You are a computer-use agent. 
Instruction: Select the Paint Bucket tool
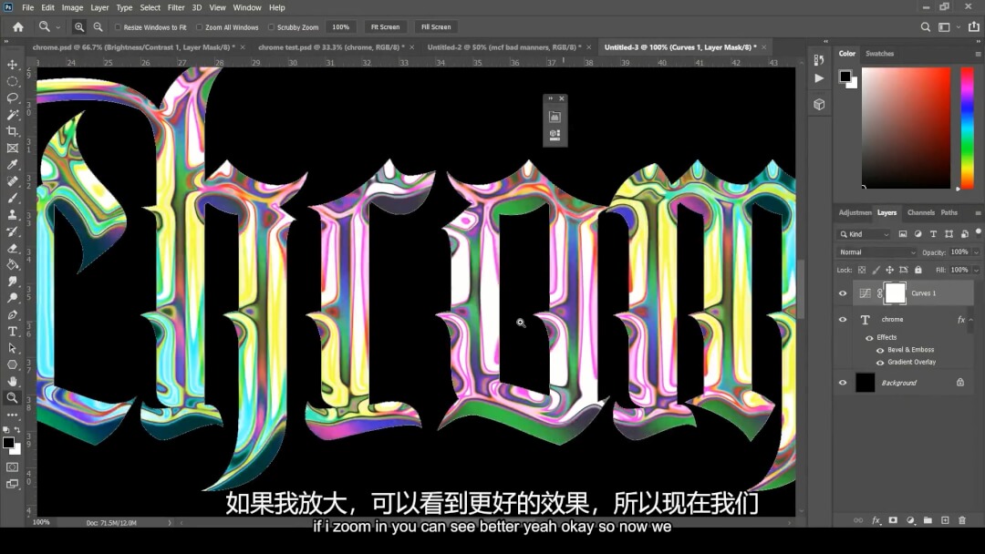(x=13, y=265)
